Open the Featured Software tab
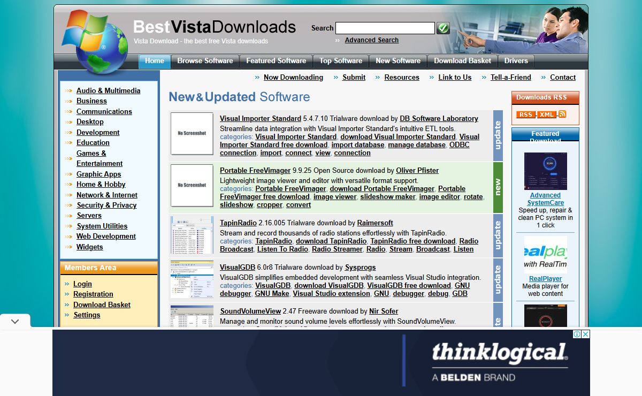The width and height of the screenshot is (642, 396). pos(276,61)
